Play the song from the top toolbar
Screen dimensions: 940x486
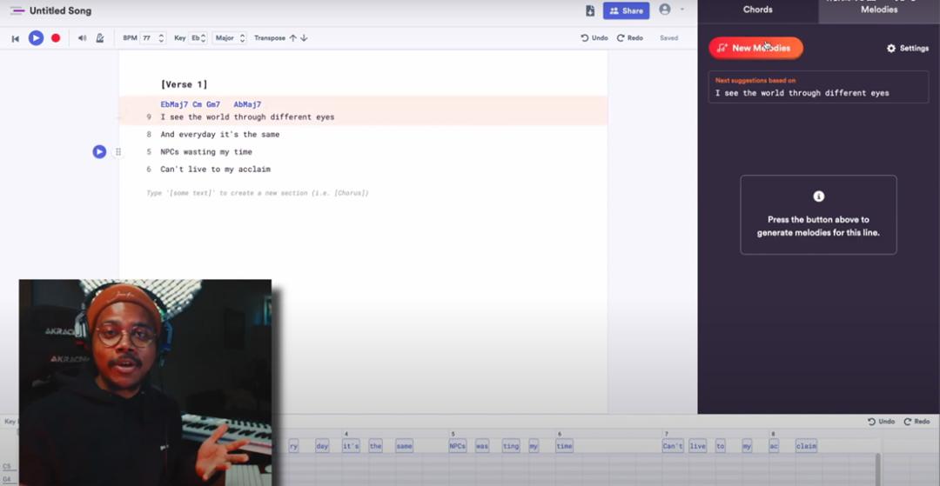click(x=36, y=37)
